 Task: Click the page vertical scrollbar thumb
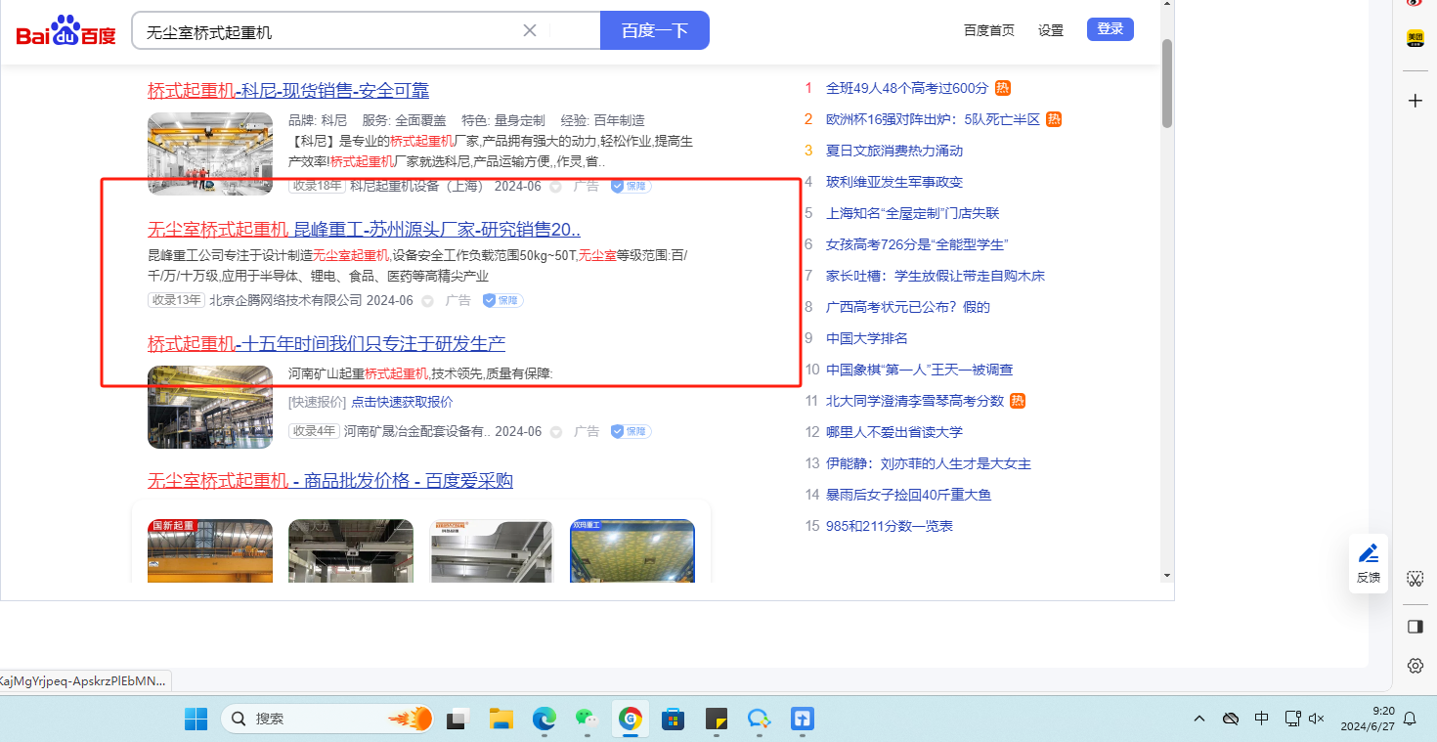pos(1166,83)
